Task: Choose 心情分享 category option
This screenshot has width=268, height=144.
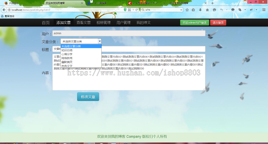Action: point(81,54)
